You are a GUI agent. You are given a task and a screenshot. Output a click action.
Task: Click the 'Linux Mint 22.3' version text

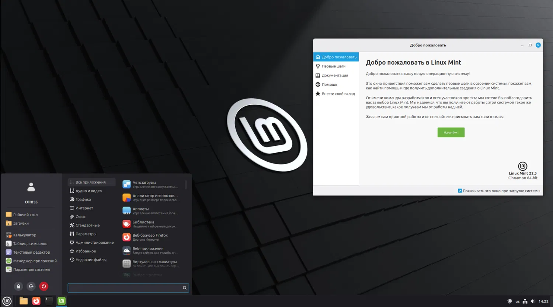(x=523, y=173)
